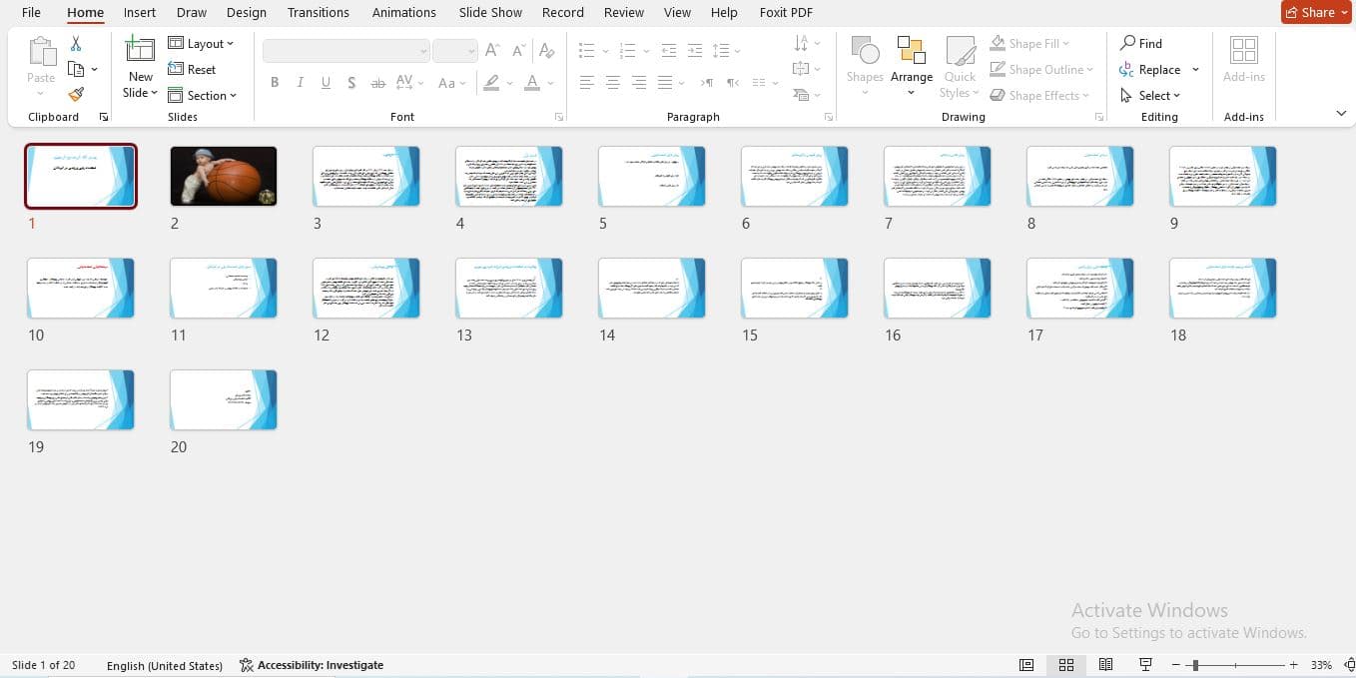Toggle Underline formatting

pyautogui.click(x=326, y=83)
